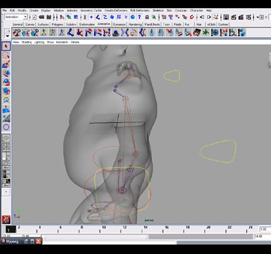The image size is (271, 254).
Task: Select the Show Manipulator tool
Action: [6, 118]
